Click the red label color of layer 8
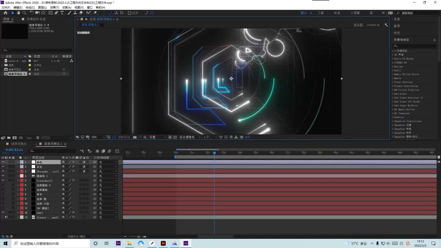Viewport: 441px width, 248px height. 22,194
